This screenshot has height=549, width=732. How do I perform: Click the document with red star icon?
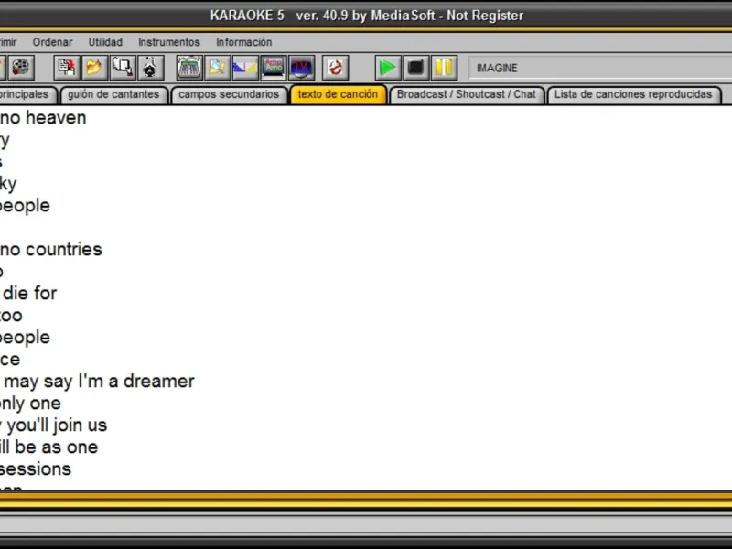[66, 68]
